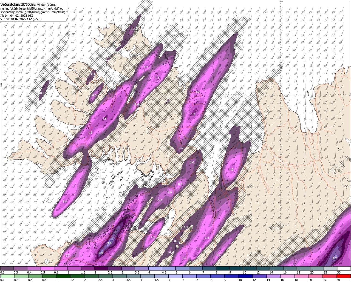Select the dark teal 8 swatch in upper legend

click(222, 268)
